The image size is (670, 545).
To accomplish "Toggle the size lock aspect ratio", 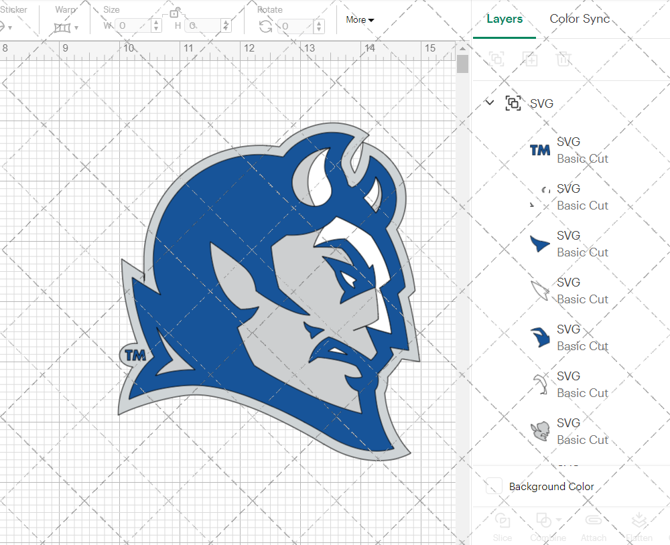I will 174,12.
